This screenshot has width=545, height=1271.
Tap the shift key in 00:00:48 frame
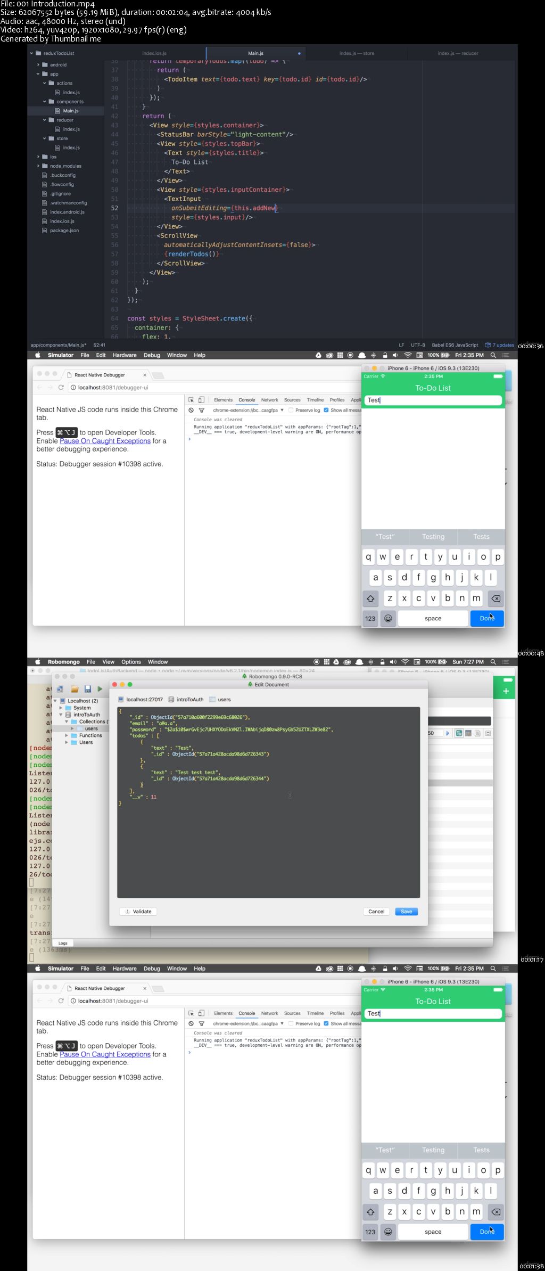tap(370, 598)
